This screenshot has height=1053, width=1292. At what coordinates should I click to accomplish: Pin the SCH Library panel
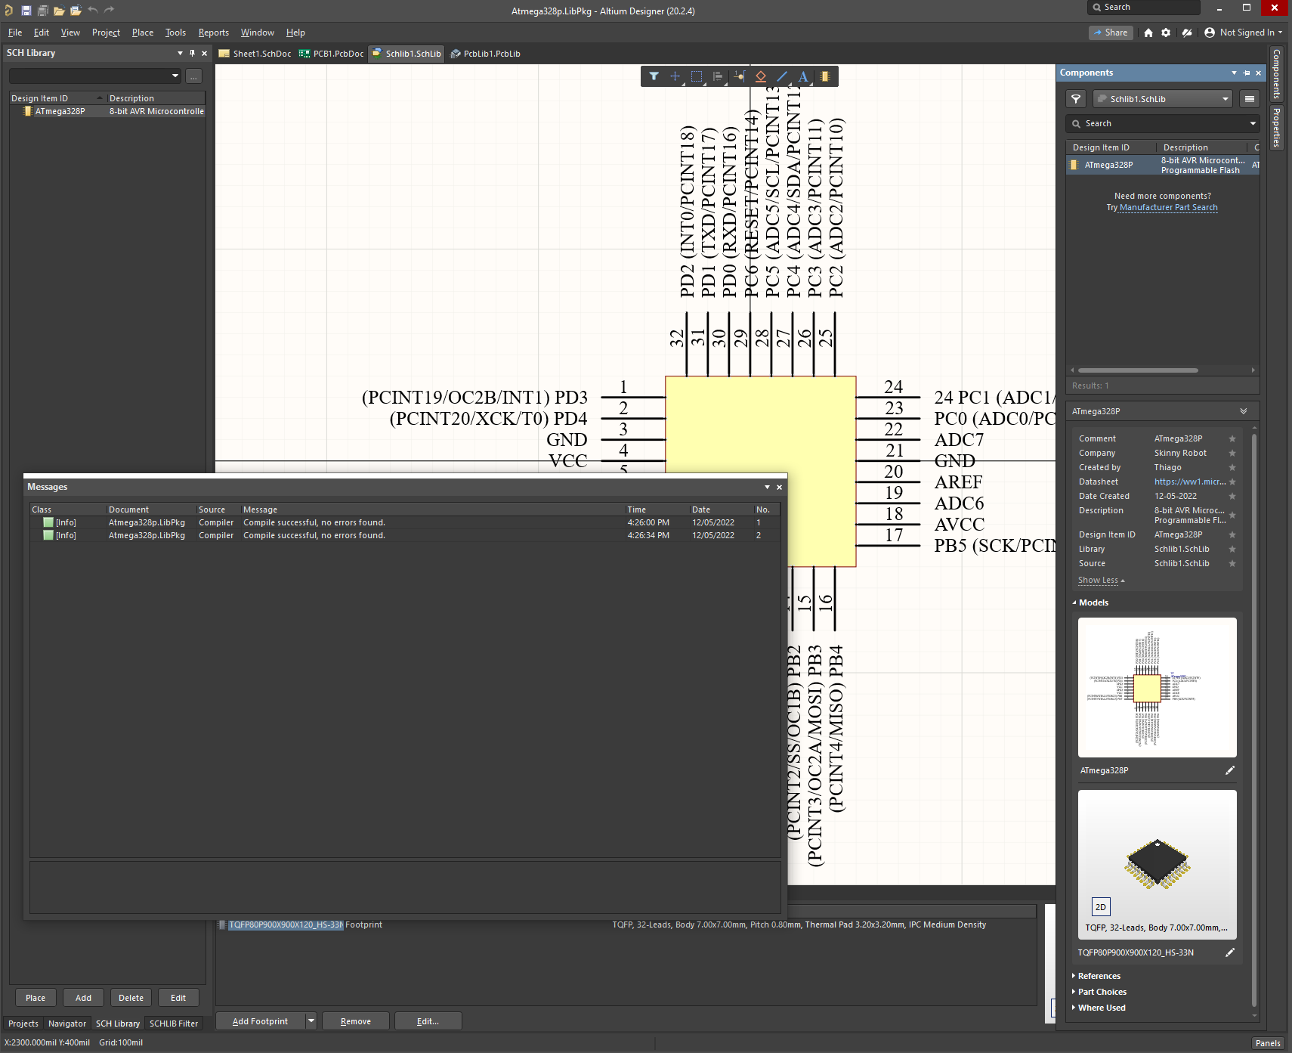(192, 53)
